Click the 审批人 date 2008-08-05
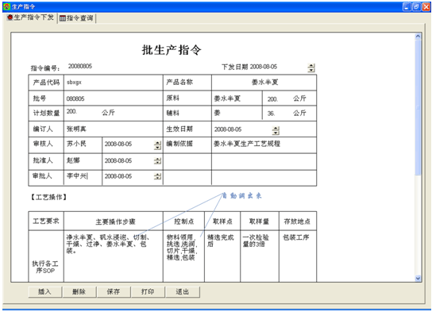Image resolution: width=432 pixels, height=312 pixels. (118, 176)
